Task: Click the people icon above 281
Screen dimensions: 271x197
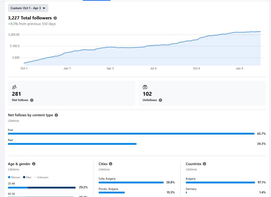Action: (x=14, y=87)
